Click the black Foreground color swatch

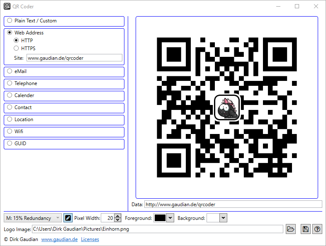pos(160,218)
